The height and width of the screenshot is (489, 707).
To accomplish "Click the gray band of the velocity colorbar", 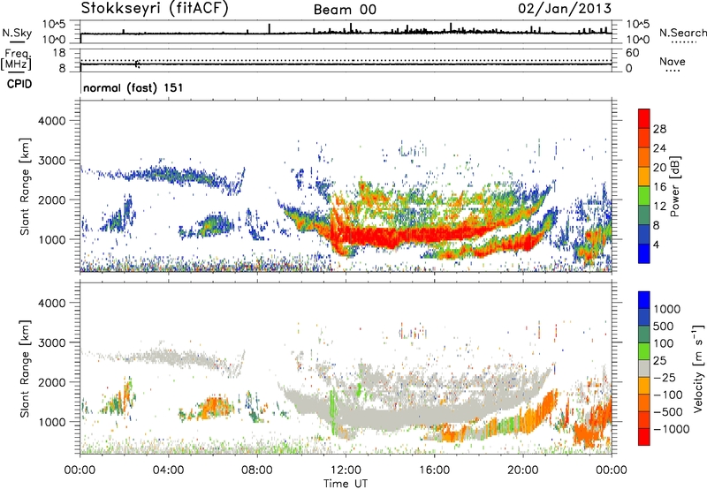I will 644,368.
